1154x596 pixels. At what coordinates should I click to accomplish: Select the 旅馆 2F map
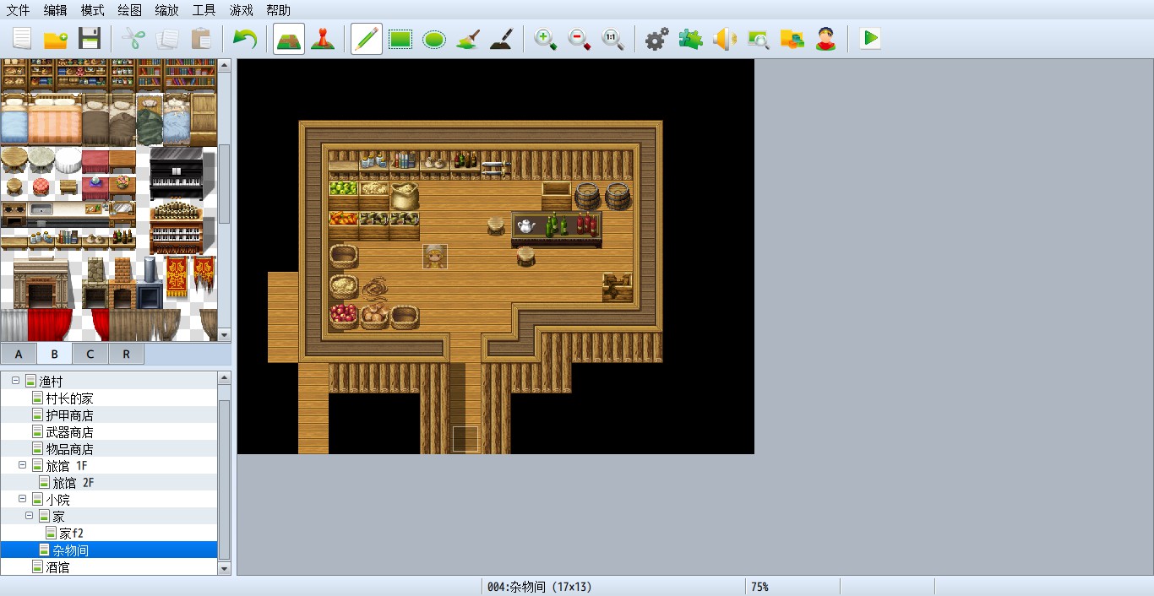(73, 483)
